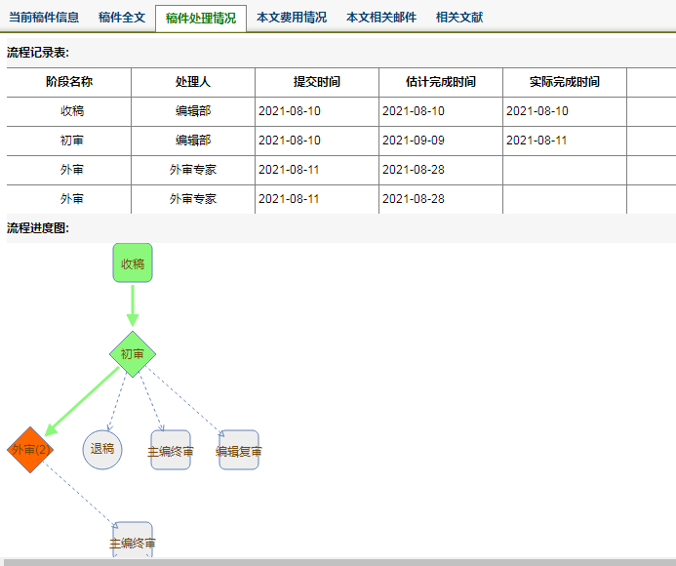This screenshot has width=676, height=566.
Task: Click the green 收稿 flowchart node
Action: pyautogui.click(x=133, y=263)
